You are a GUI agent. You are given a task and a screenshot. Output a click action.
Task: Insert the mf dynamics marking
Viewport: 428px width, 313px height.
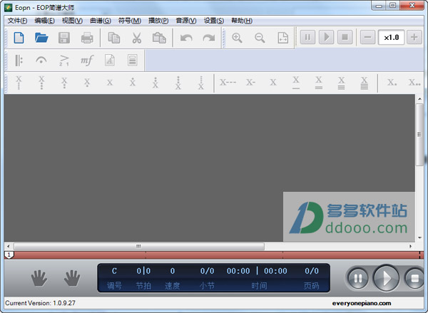click(x=87, y=61)
